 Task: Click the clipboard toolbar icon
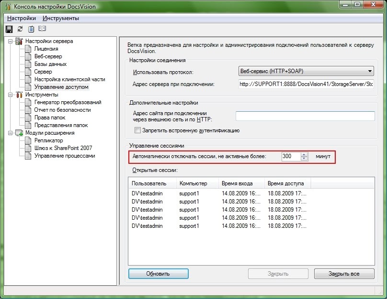tap(31, 29)
